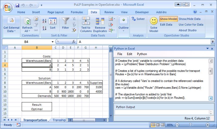Switch to Page Break Preview in status bar
Screen dimensions: 217x129
(162, 125)
